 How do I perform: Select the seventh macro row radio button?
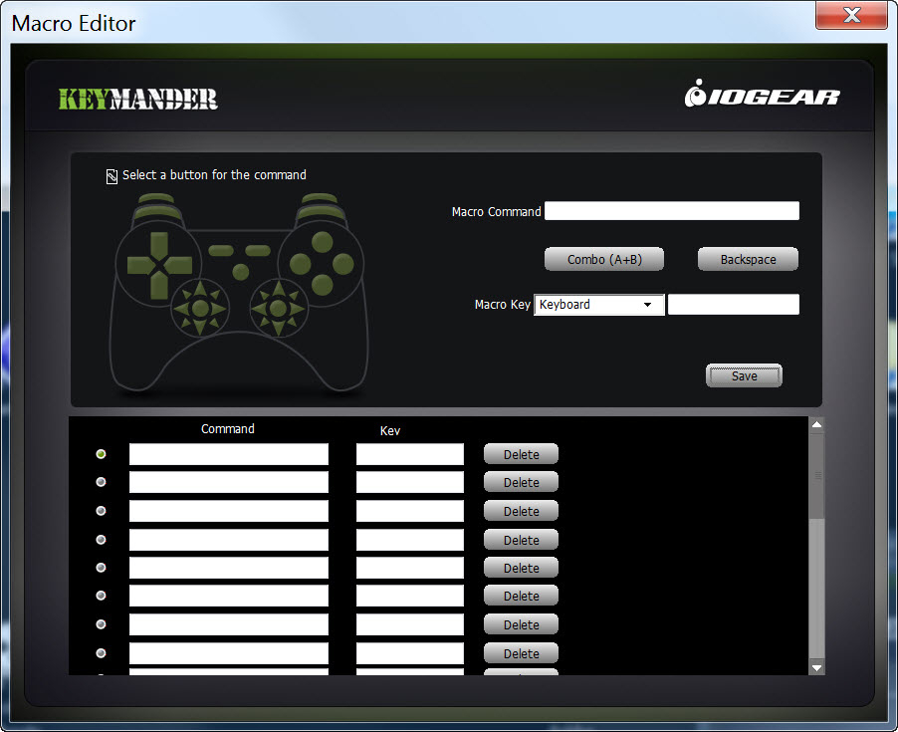(x=101, y=623)
